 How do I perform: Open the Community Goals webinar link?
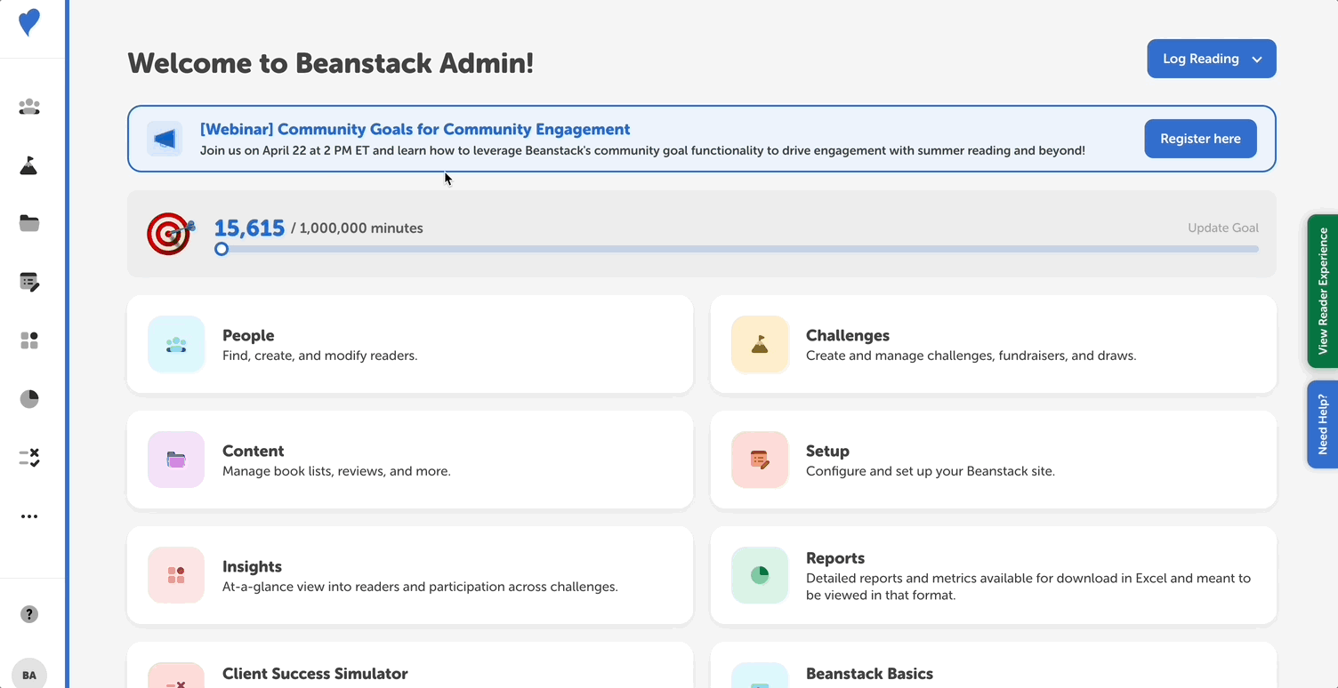click(x=417, y=129)
